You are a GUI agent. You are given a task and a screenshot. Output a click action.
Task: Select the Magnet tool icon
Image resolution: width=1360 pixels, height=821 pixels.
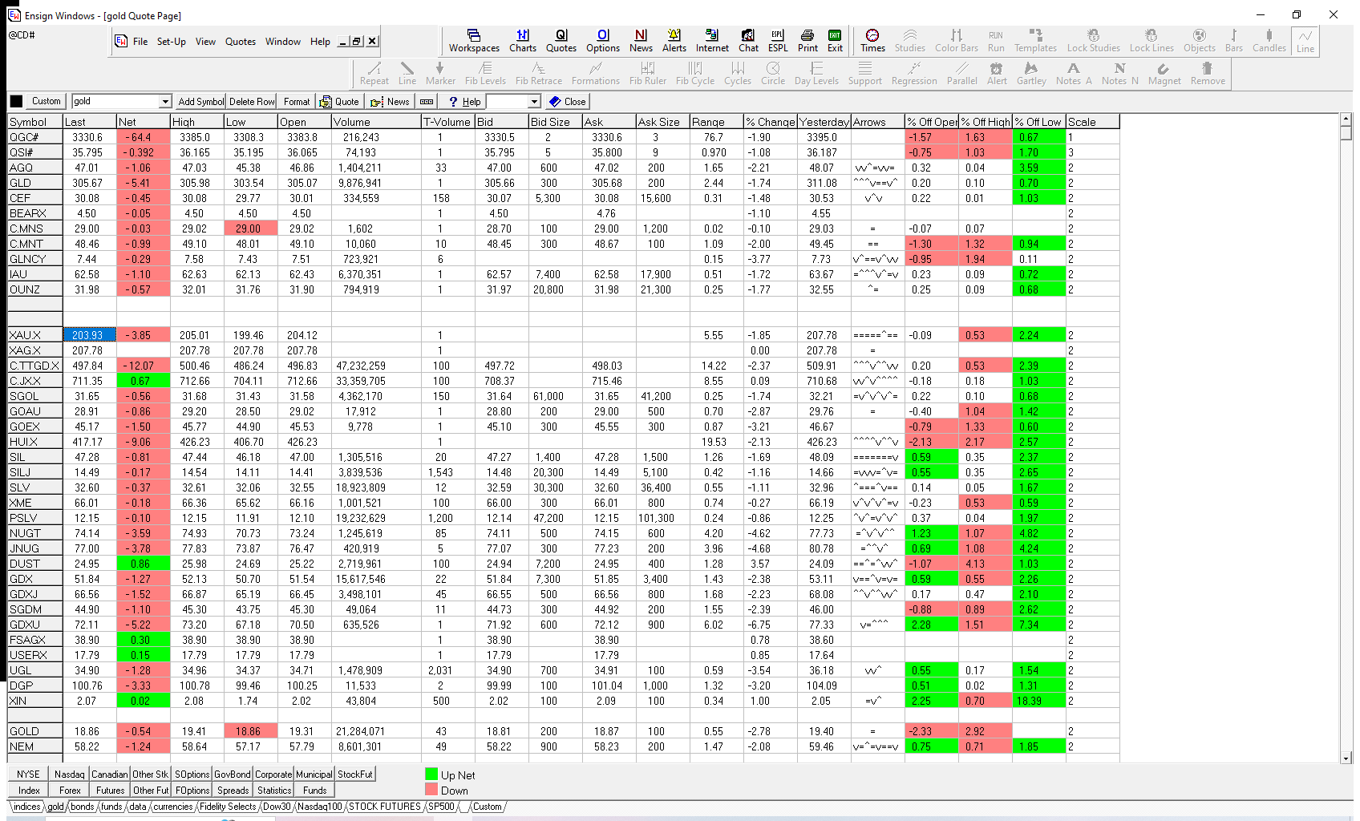click(x=1164, y=74)
